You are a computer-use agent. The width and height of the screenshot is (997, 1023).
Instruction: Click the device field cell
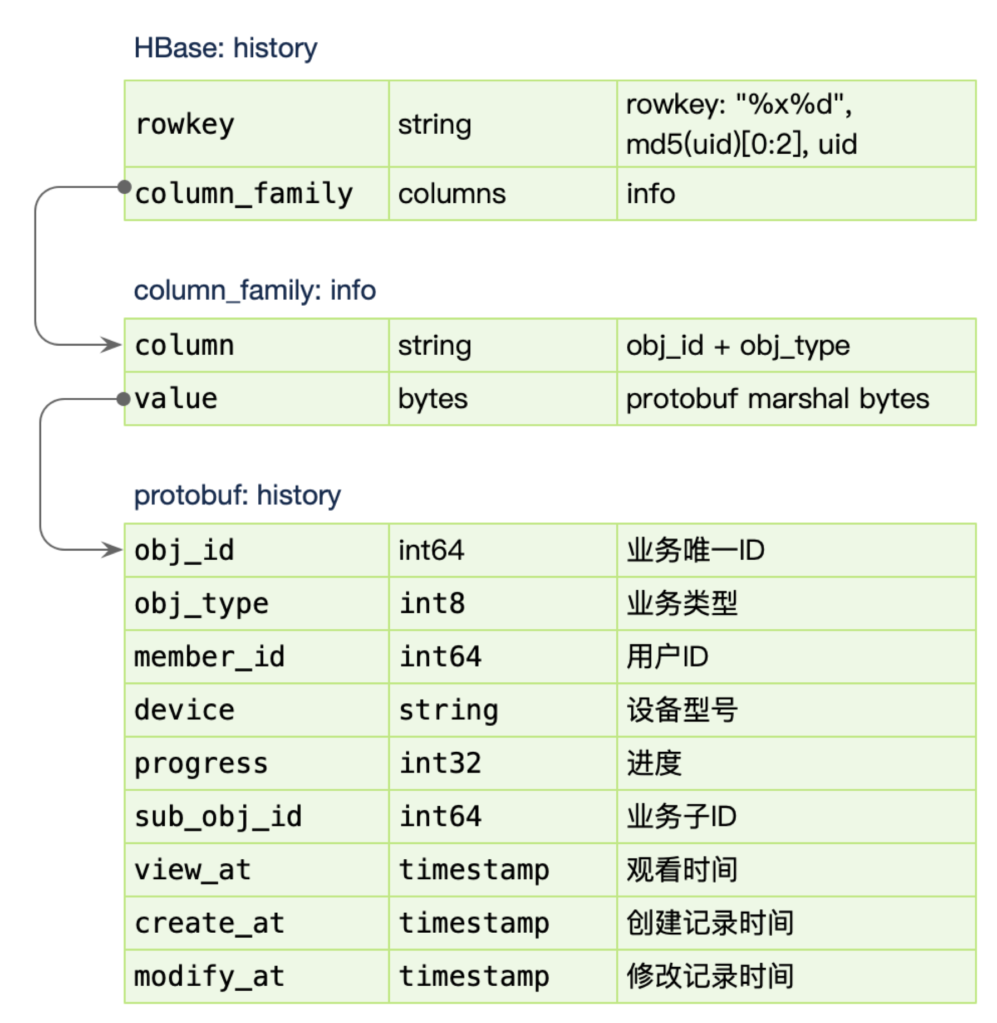tap(257, 710)
